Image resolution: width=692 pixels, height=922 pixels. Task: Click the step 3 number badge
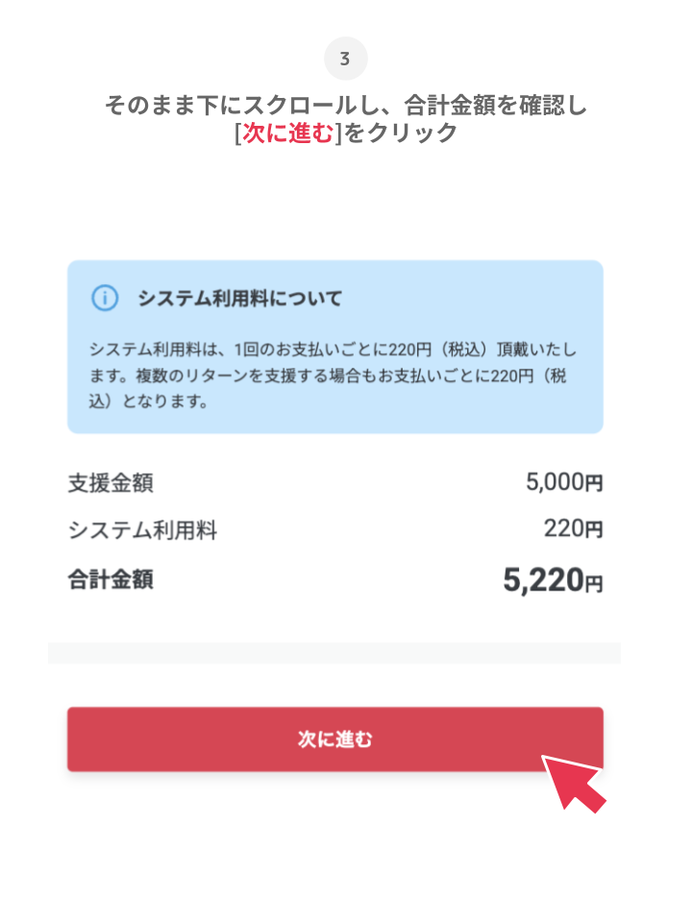[345, 60]
